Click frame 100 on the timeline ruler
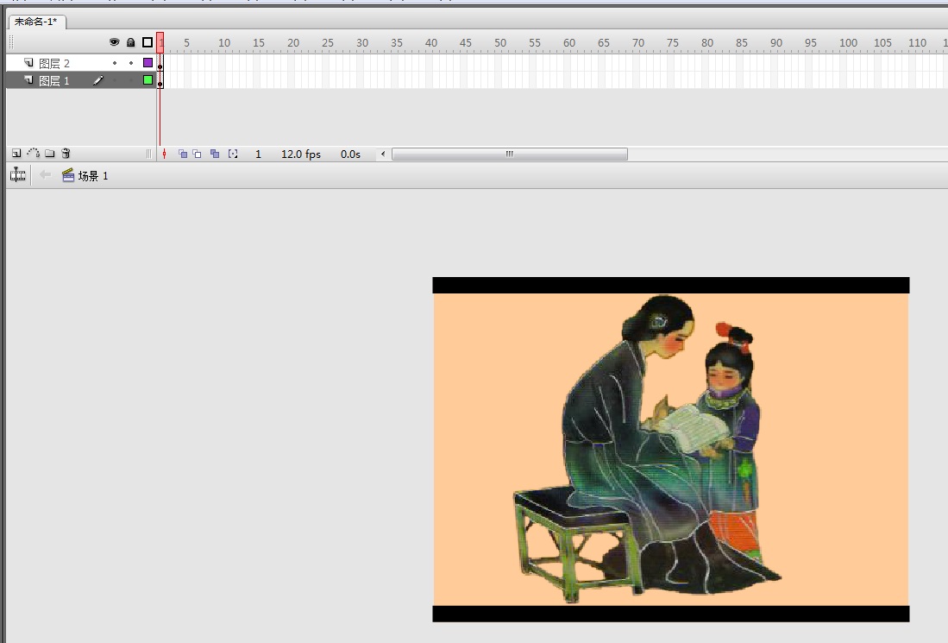The height and width of the screenshot is (643, 948). pyautogui.click(x=848, y=43)
